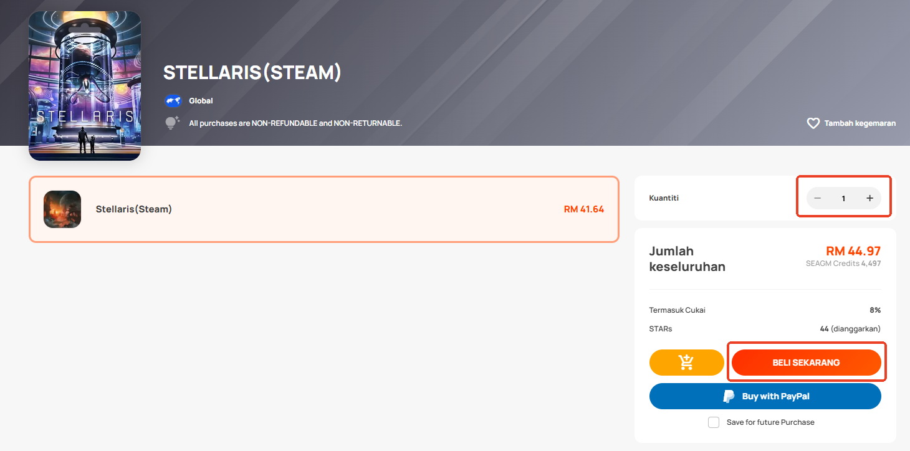Click the STARs label
The image size is (910, 451).
coord(661,329)
